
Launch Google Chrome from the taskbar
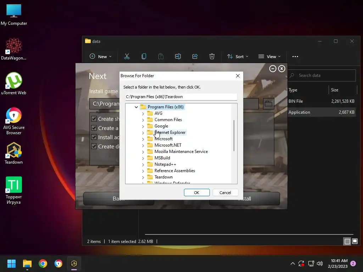[43, 263]
